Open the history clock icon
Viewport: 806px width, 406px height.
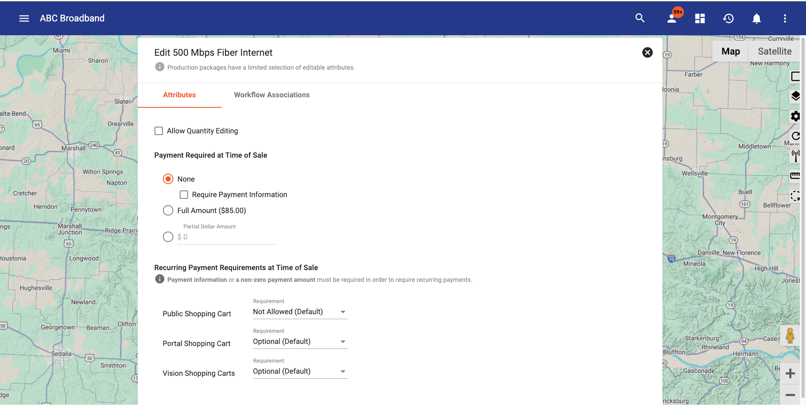point(728,18)
